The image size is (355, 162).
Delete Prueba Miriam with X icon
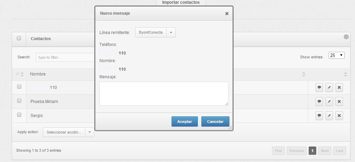pos(339,102)
